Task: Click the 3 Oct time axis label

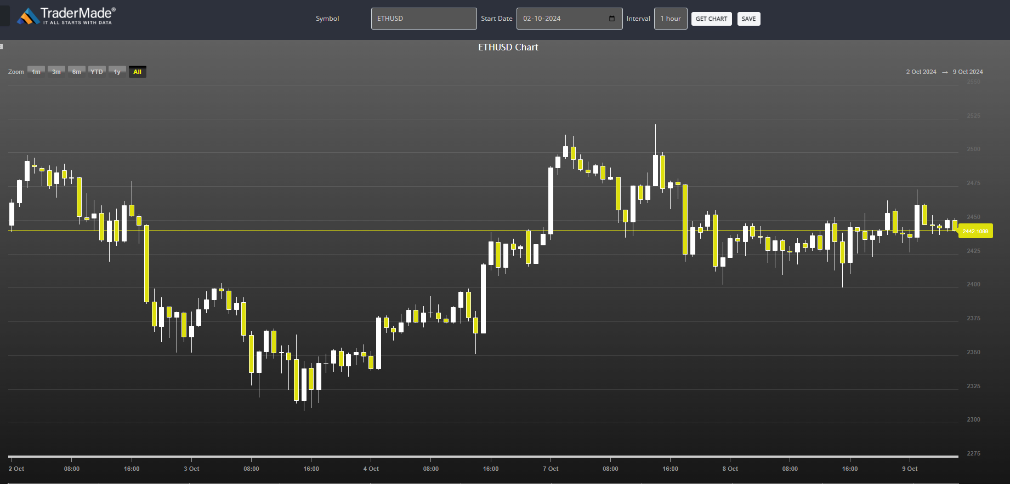Action: coord(191,469)
